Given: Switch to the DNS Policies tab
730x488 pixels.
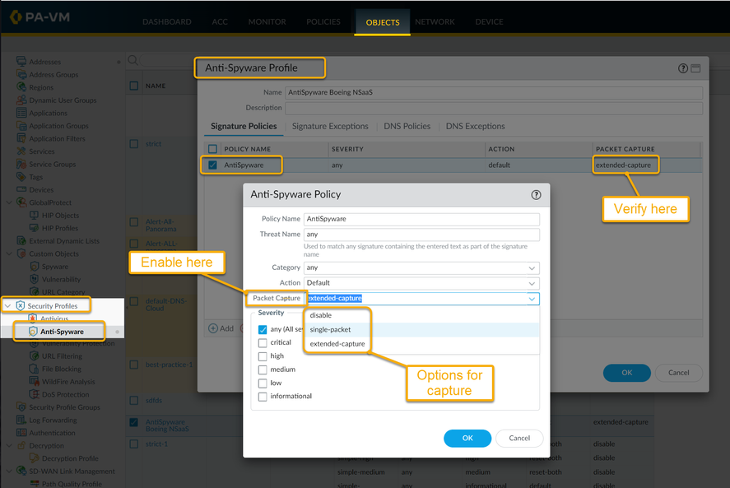Looking at the screenshot, I should tap(407, 126).
